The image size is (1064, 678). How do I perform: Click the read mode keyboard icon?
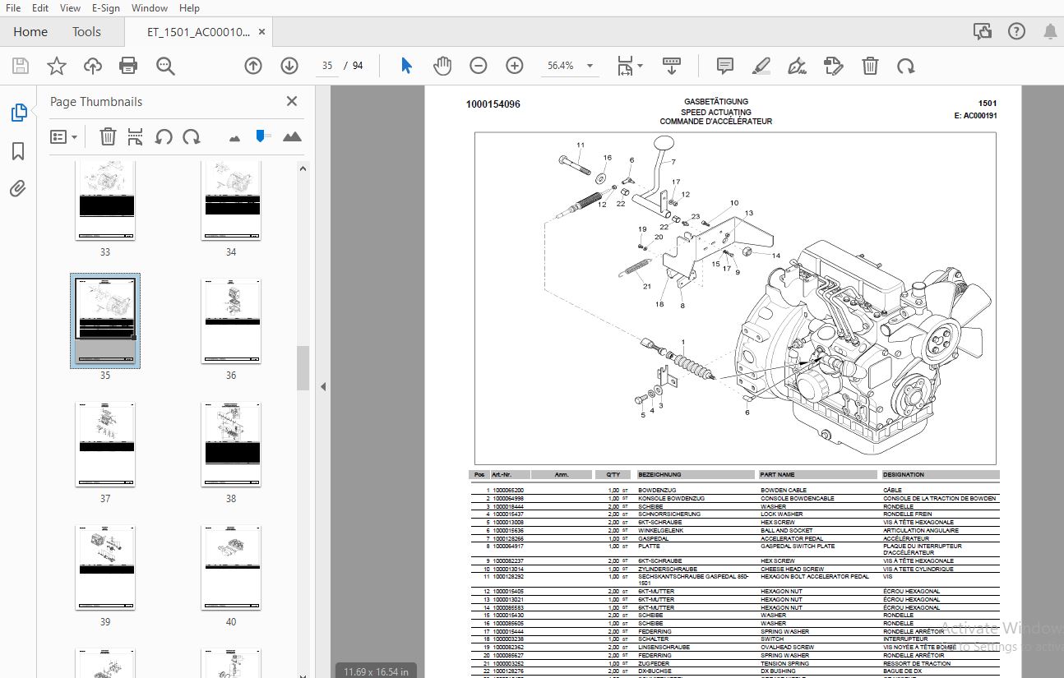671,66
